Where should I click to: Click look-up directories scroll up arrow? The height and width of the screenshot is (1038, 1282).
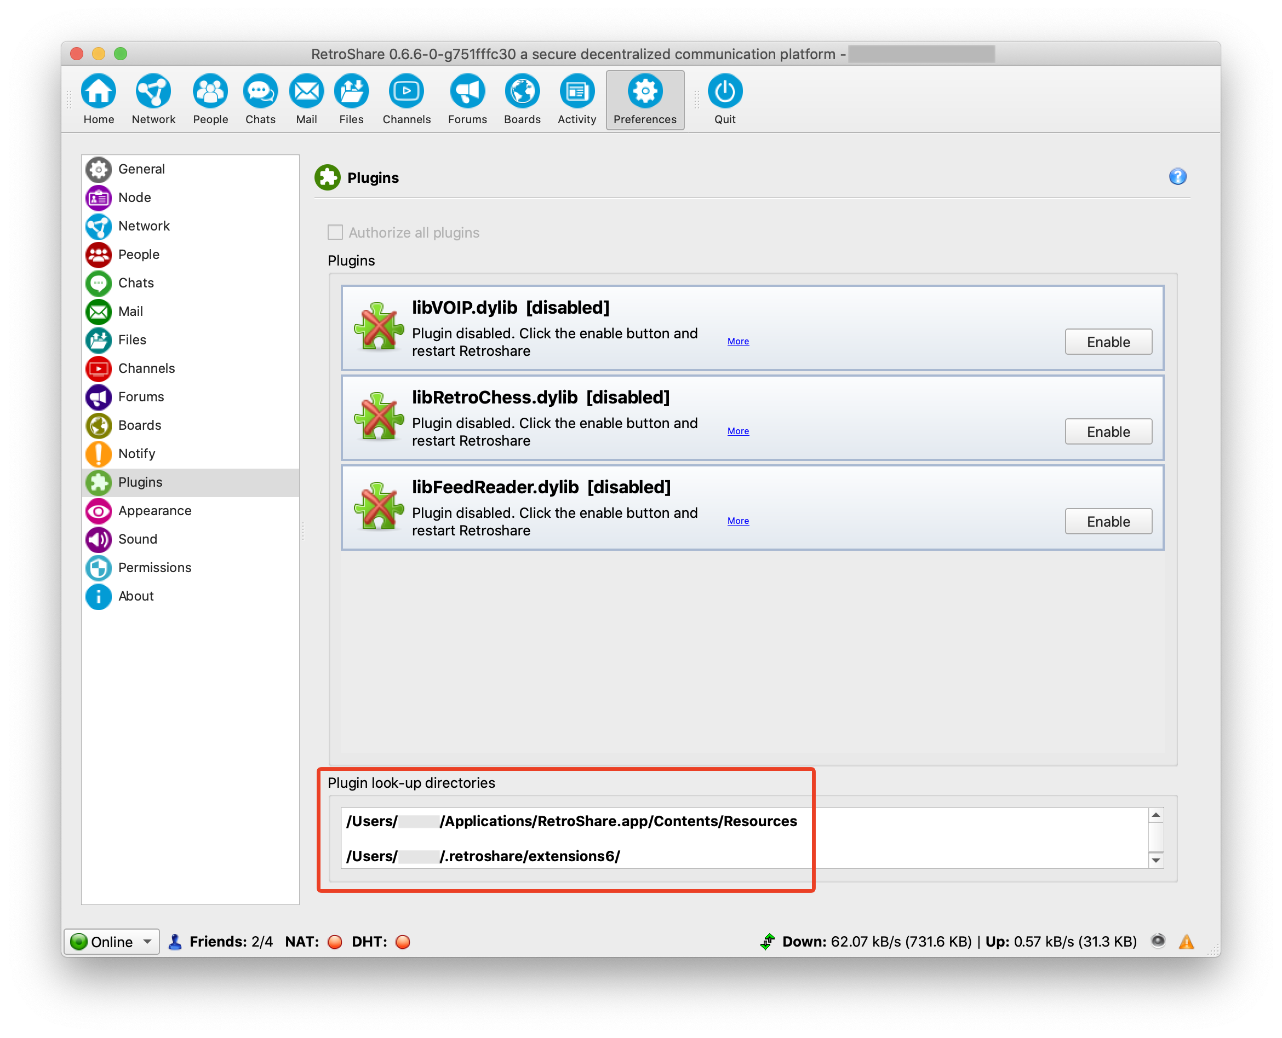pyautogui.click(x=1155, y=816)
